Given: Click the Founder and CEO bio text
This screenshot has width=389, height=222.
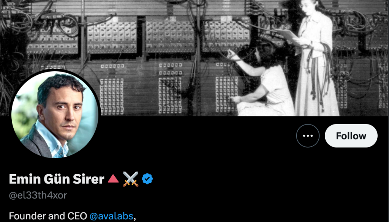Looking at the screenshot, I should pyautogui.click(x=48, y=216).
